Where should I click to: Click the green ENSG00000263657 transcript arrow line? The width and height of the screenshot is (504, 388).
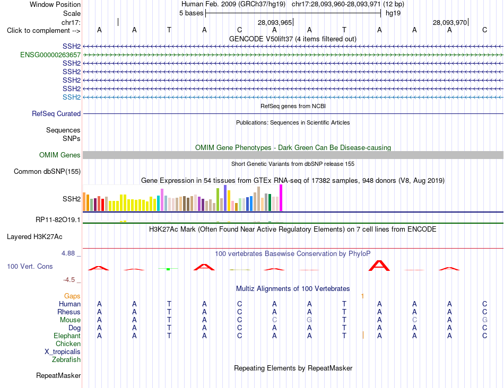click(293, 55)
